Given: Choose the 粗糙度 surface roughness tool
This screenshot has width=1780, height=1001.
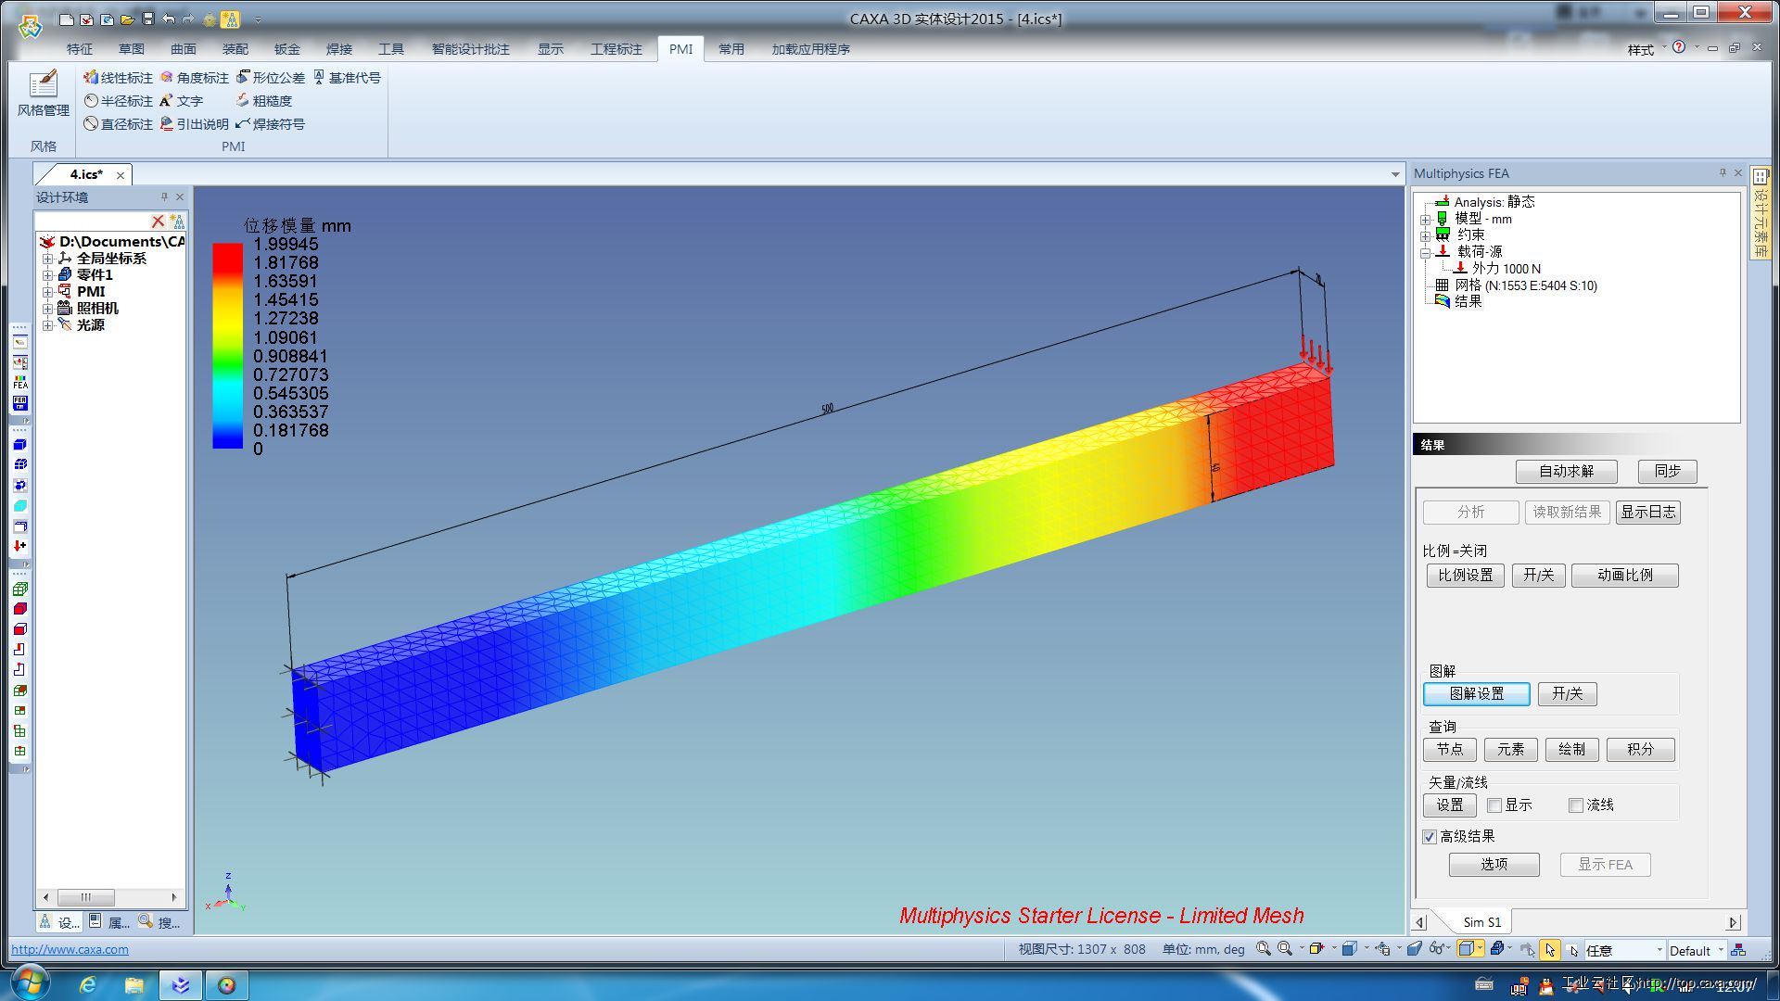Looking at the screenshot, I should (263, 101).
